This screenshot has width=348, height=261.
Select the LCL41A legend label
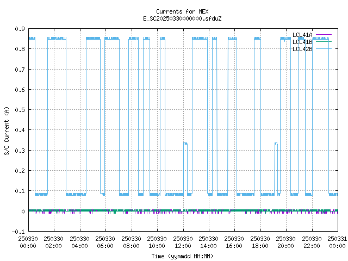point(302,35)
